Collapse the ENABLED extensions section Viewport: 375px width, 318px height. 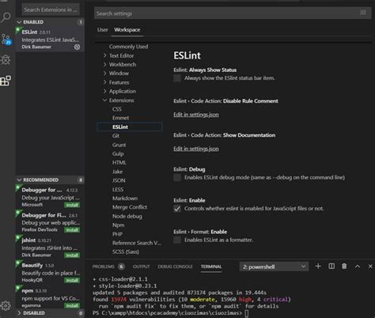click(50, 22)
